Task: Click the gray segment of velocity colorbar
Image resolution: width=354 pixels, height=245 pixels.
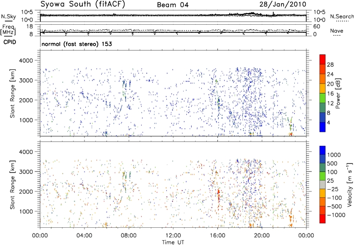Action: pyautogui.click(x=323, y=184)
